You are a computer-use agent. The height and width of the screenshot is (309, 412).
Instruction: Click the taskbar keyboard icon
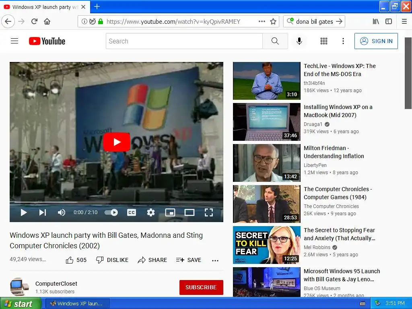tap(363, 303)
